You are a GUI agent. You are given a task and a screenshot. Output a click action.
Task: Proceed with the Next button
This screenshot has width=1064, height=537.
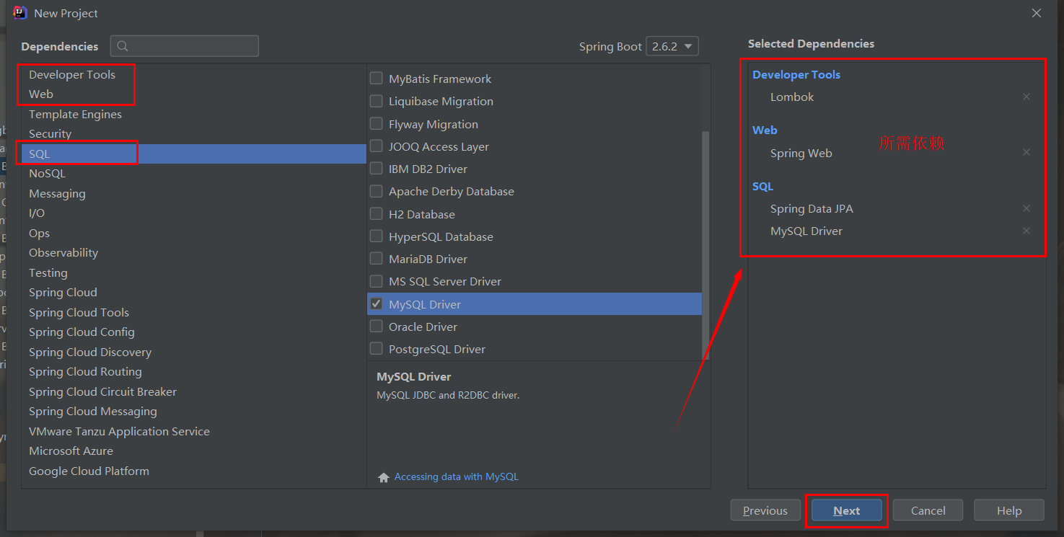[847, 510]
